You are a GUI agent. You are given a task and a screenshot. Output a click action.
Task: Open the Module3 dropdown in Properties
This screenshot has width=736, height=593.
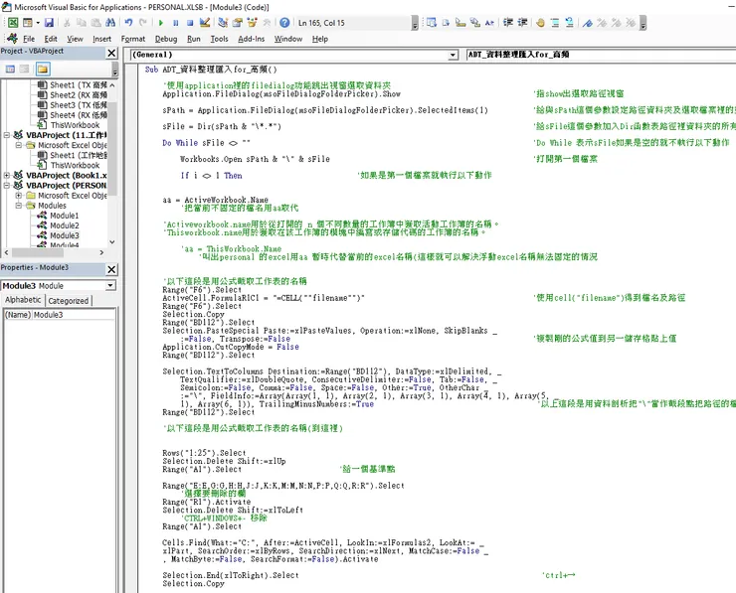click(110, 285)
